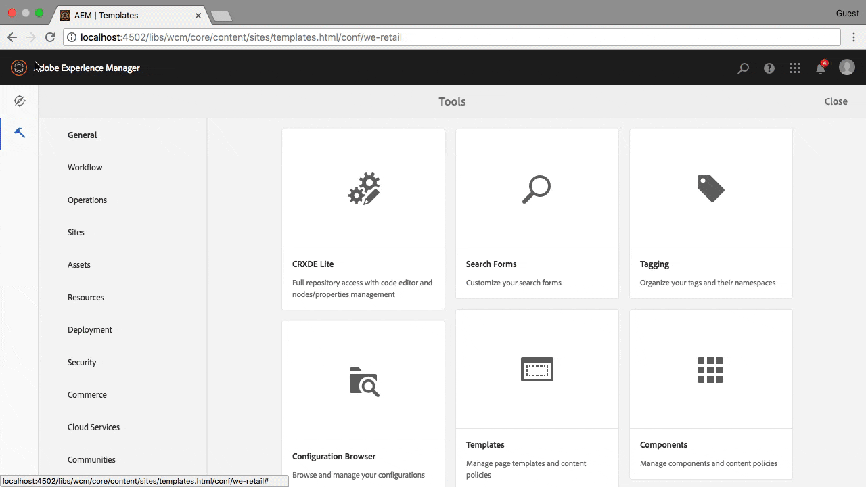Click the CRXDE Lite gears icon

tap(364, 189)
